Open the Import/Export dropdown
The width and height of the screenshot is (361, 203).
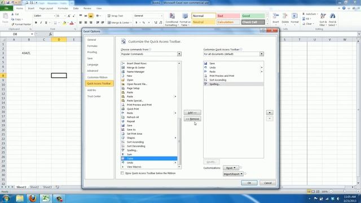[x=233, y=174]
